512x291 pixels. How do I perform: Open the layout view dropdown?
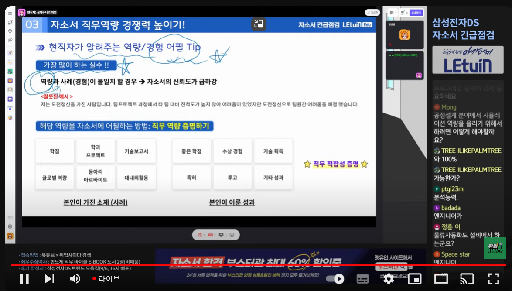pyautogui.click(x=392, y=13)
